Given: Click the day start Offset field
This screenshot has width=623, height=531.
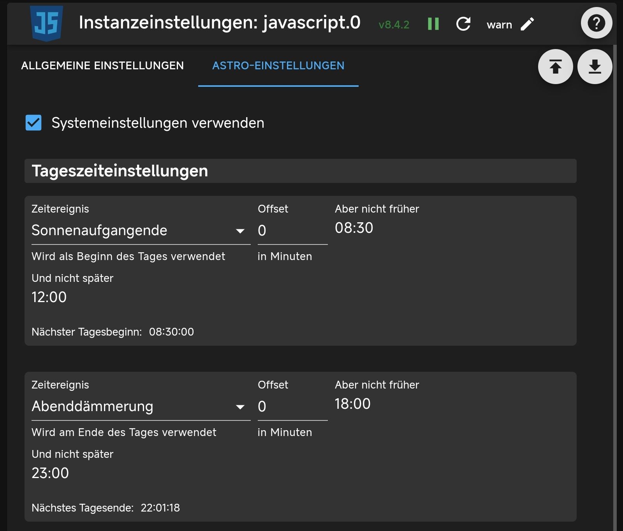Looking at the screenshot, I should [x=292, y=230].
